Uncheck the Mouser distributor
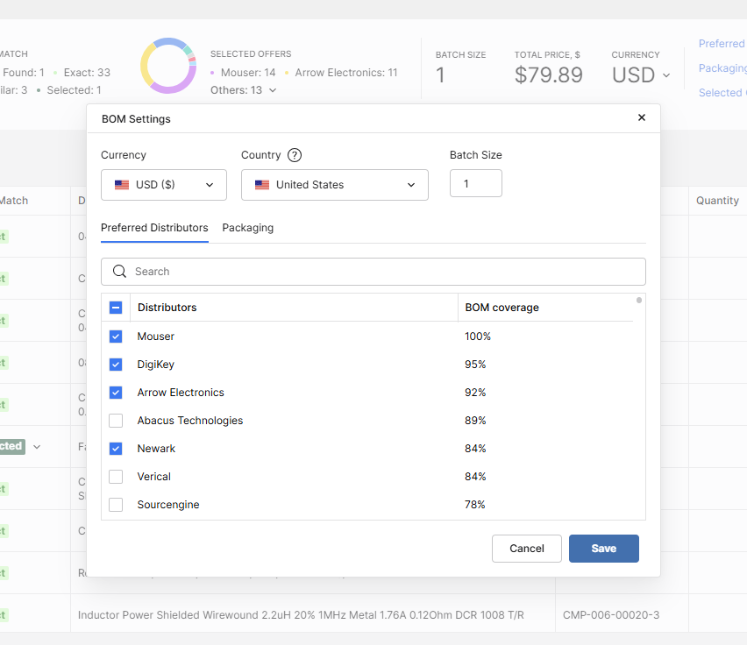Viewport: 747px width, 645px height. coord(116,337)
